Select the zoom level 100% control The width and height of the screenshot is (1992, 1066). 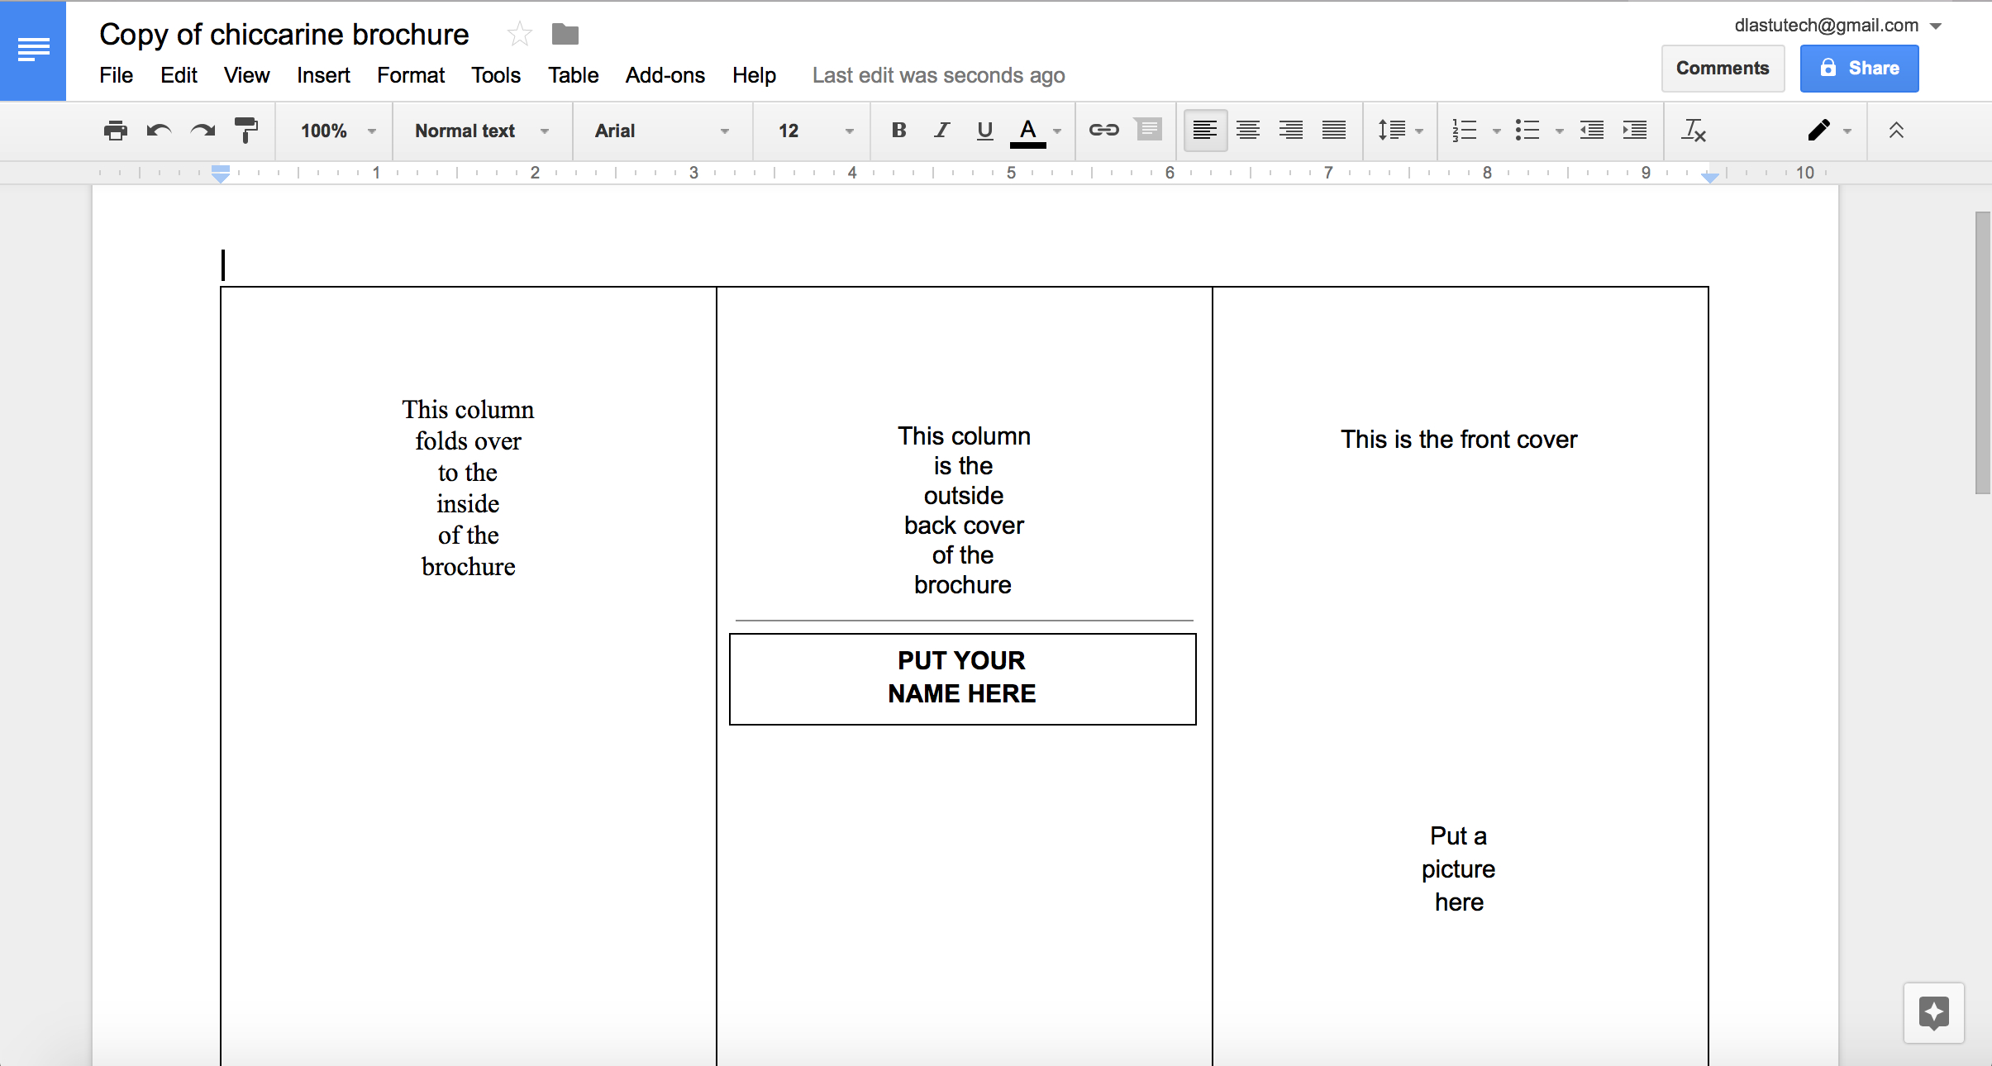click(332, 131)
